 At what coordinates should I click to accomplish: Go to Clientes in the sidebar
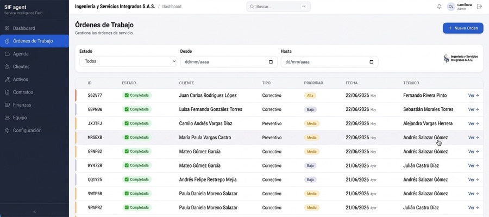click(x=34, y=66)
